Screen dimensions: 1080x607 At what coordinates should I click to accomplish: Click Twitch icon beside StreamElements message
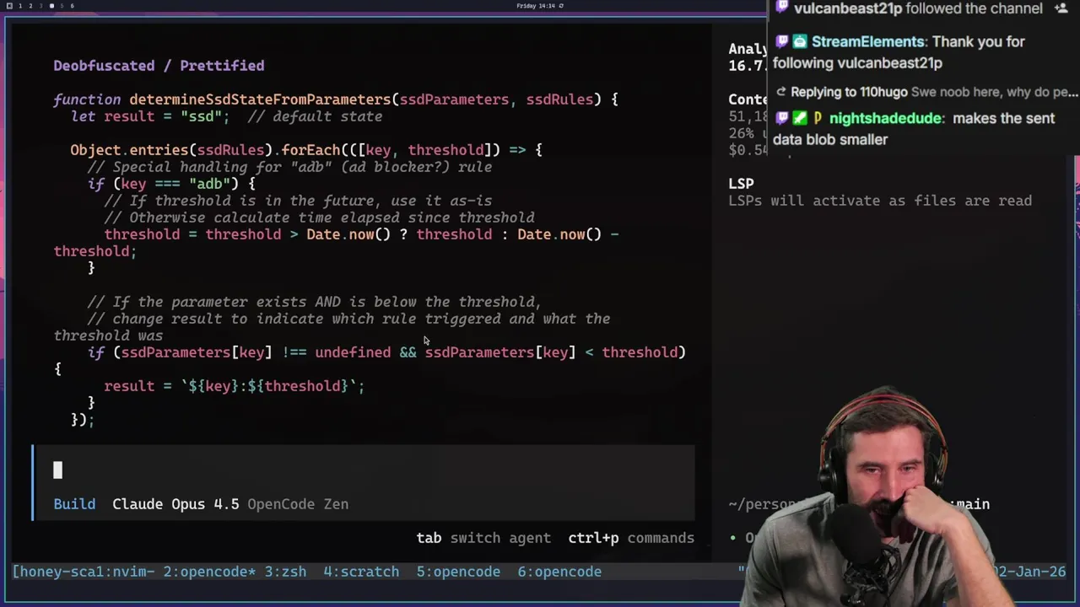point(781,41)
